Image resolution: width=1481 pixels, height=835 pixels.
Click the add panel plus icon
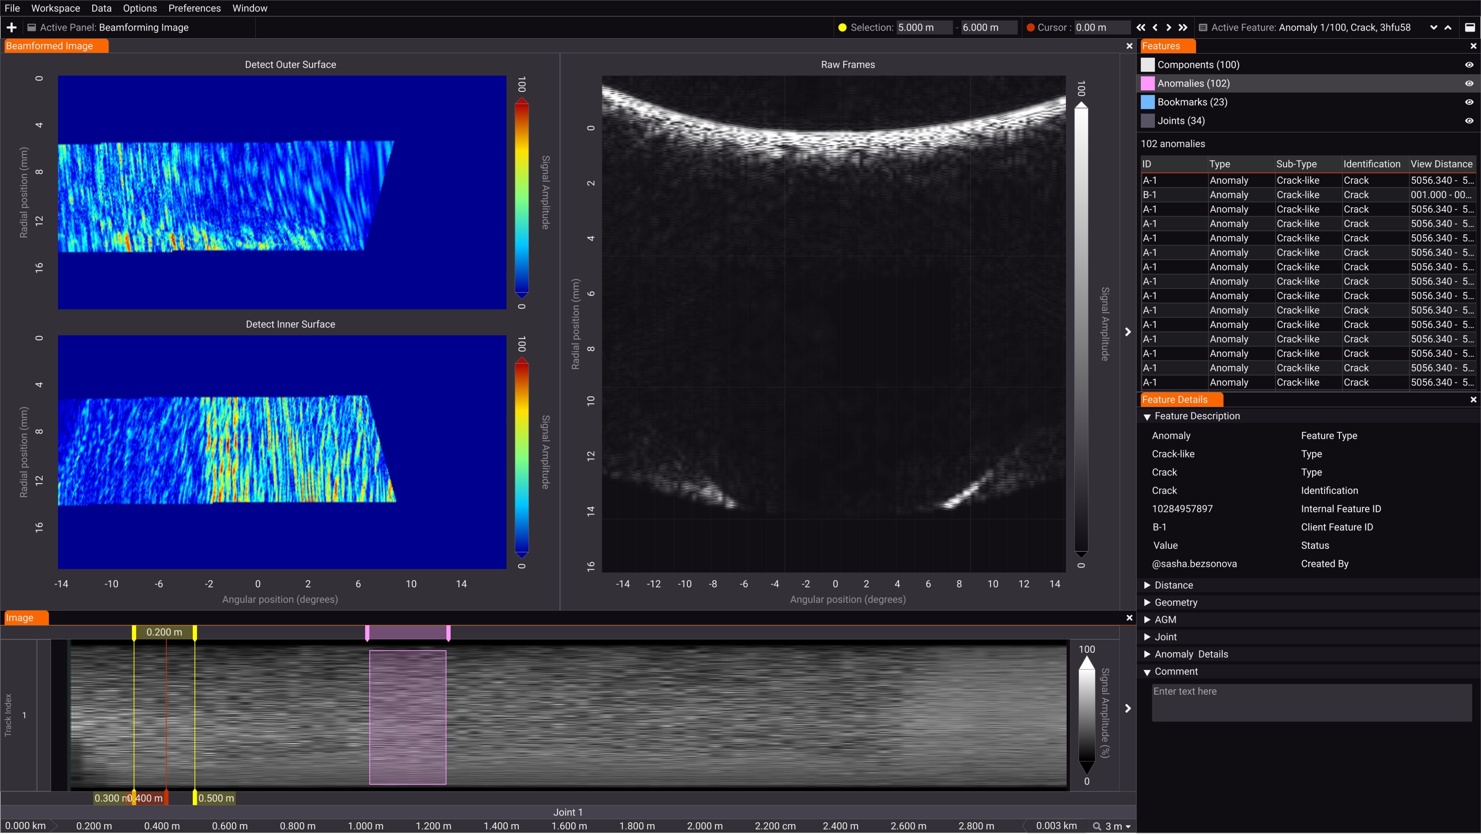12,27
